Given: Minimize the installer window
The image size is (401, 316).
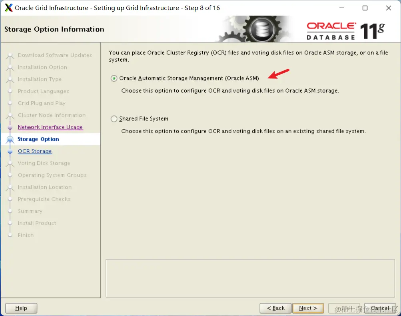Looking at the screenshot, I should 342,8.
